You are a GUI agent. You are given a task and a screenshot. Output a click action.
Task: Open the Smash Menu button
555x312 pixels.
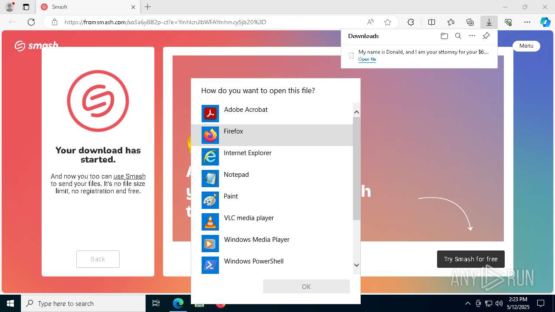526,46
